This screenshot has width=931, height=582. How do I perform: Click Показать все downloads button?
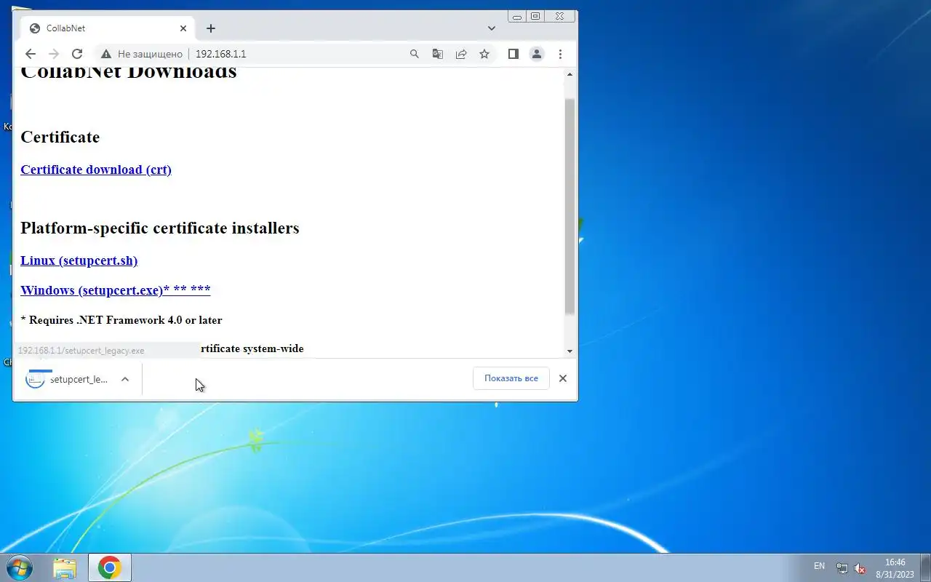pos(511,378)
